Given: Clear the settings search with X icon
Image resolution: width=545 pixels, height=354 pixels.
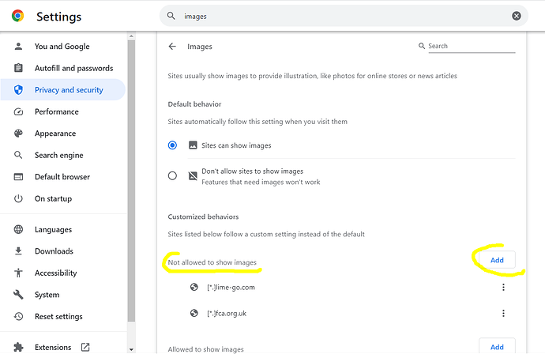Looking at the screenshot, I should [x=517, y=16].
